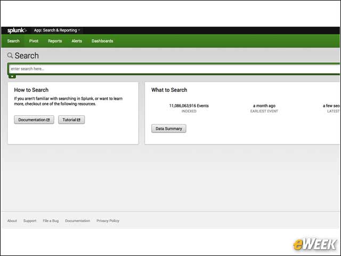Click the Data Summary button
Screen dimensions: 341x256
coord(169,129)
